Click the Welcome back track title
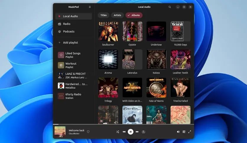The height and width of the screenshot is (143, 247). 77,130
